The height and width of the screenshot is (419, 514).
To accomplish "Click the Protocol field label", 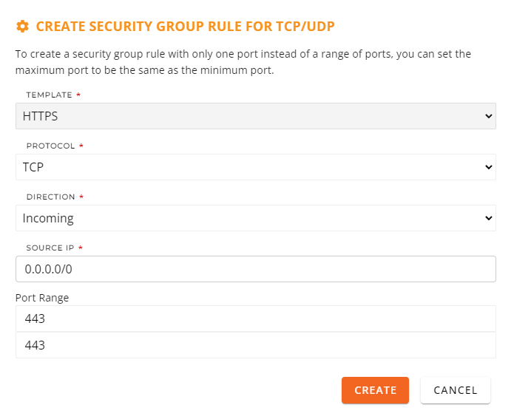I will coord(50,146).
